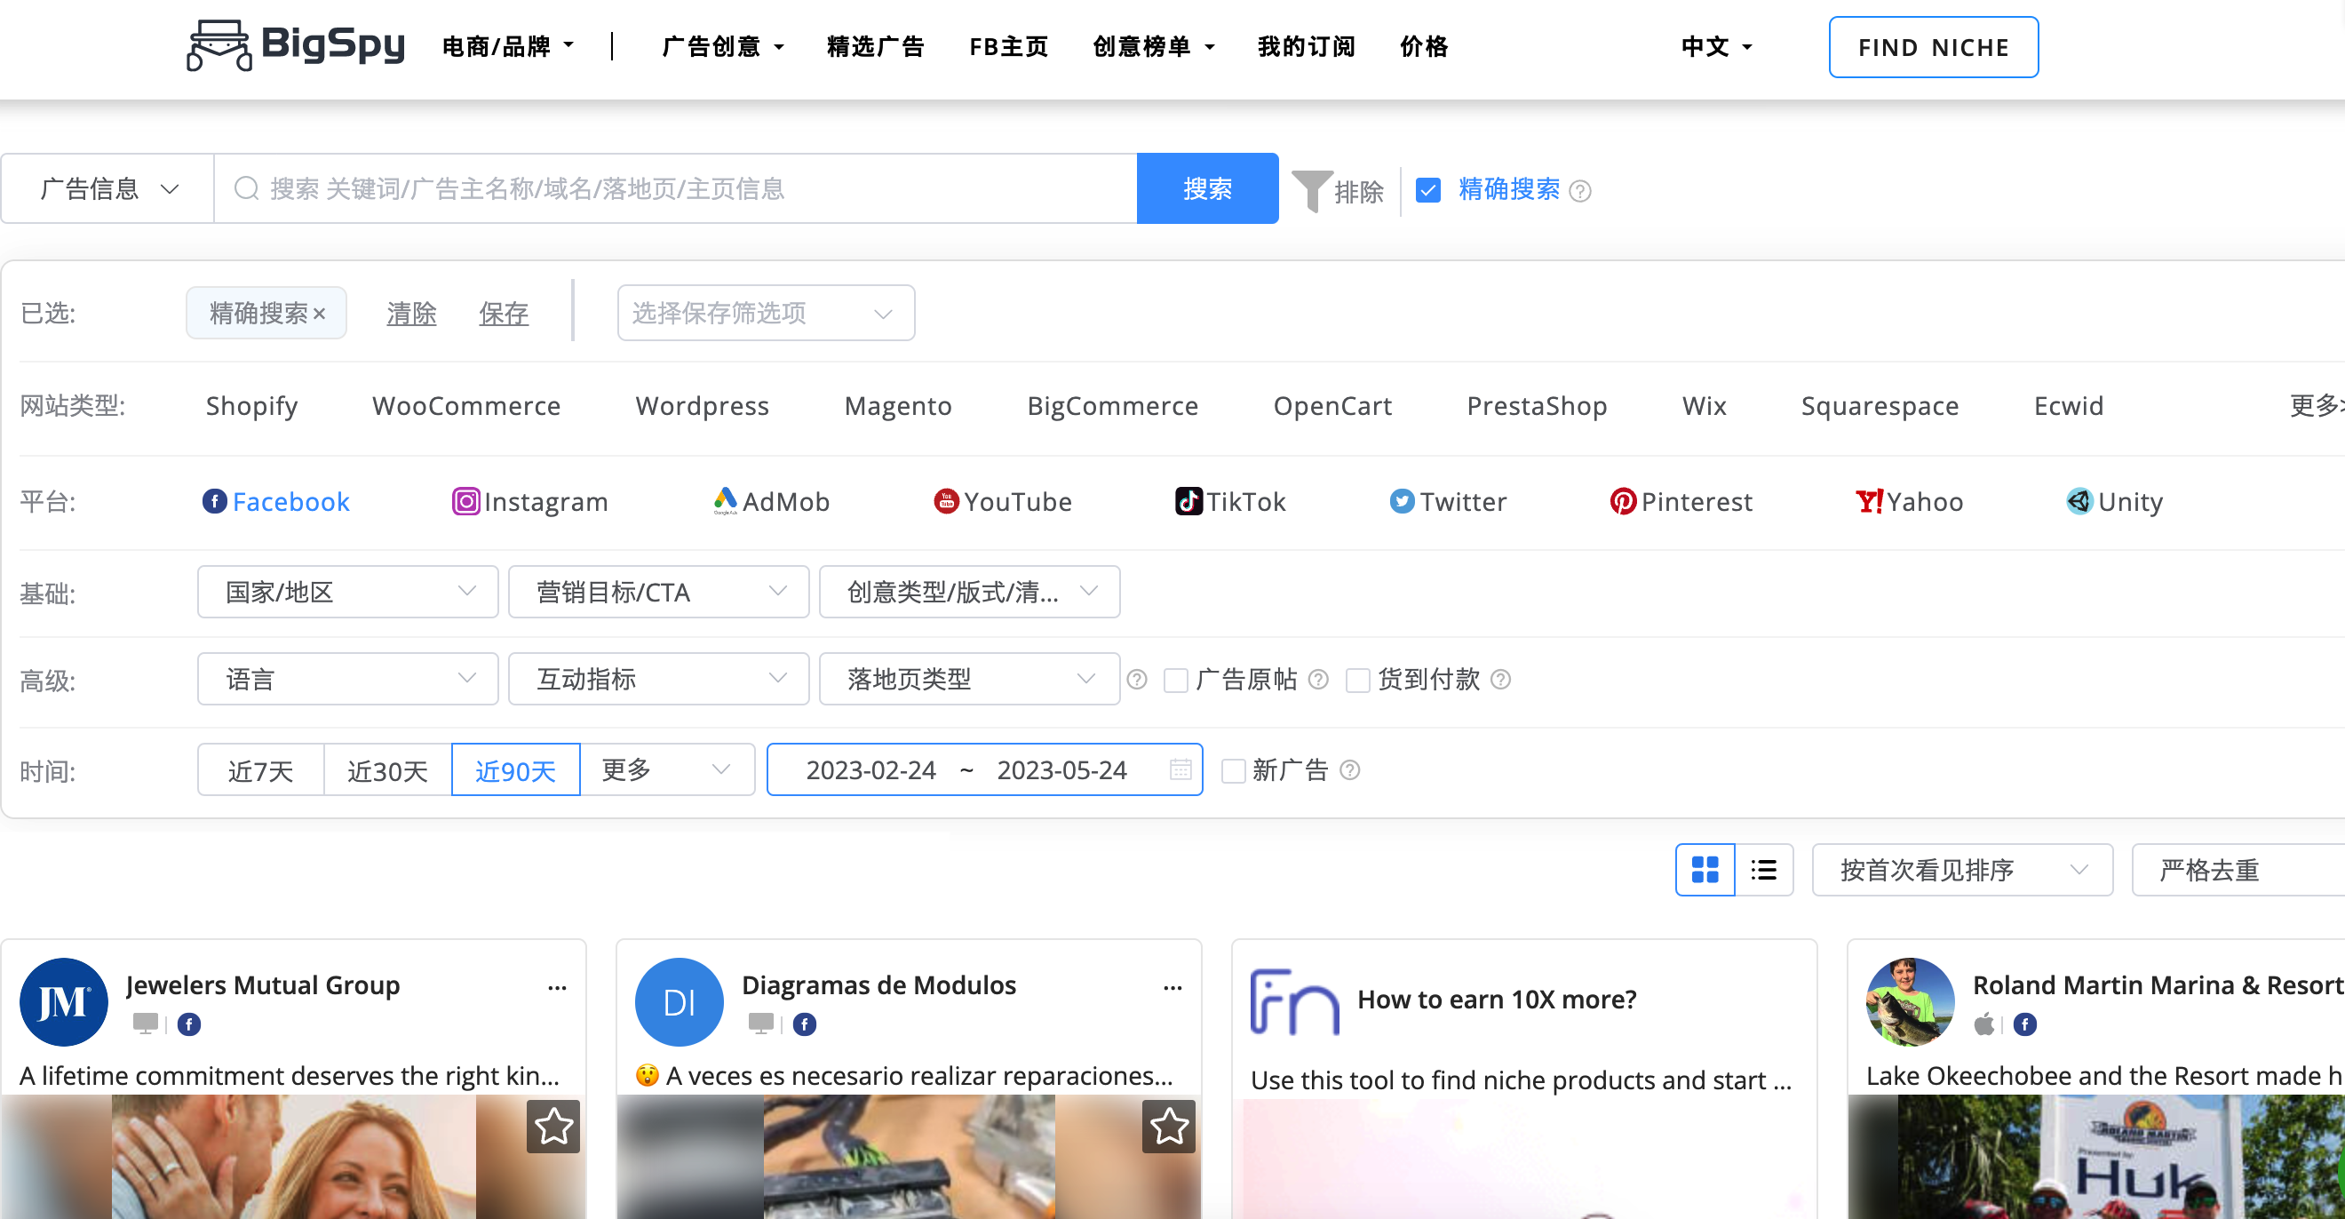Clear filters with the 清除 link
The image size is (2345, 1219).
410,313
